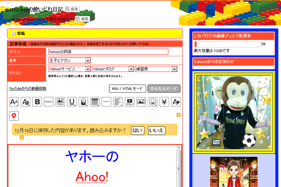Toggle bold formatting
This screenshot has height=187, width=281.
(x=37, y=102)
